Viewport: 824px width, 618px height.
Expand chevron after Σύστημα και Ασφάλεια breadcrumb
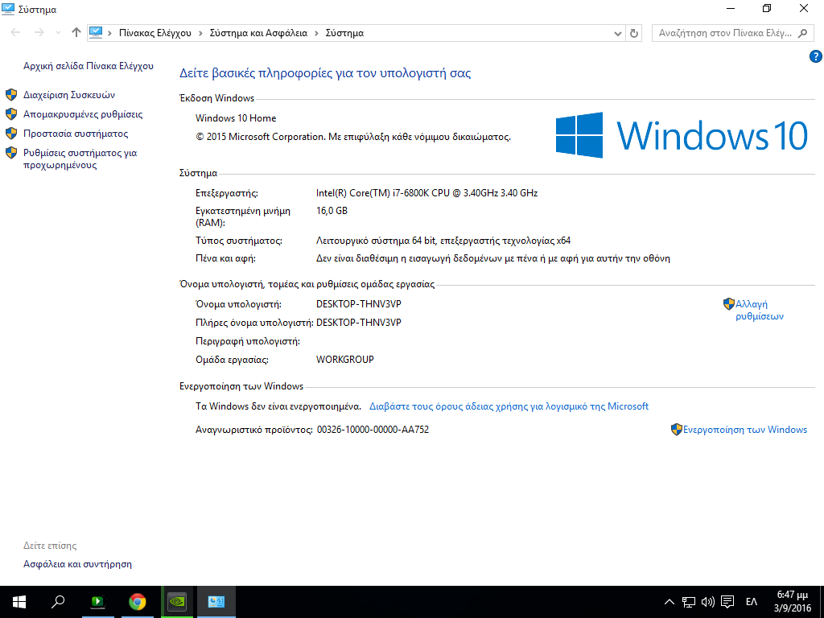click(316, 33)
